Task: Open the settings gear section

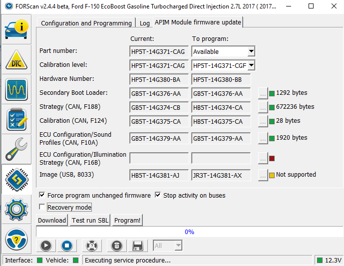Action: (16, 210)
